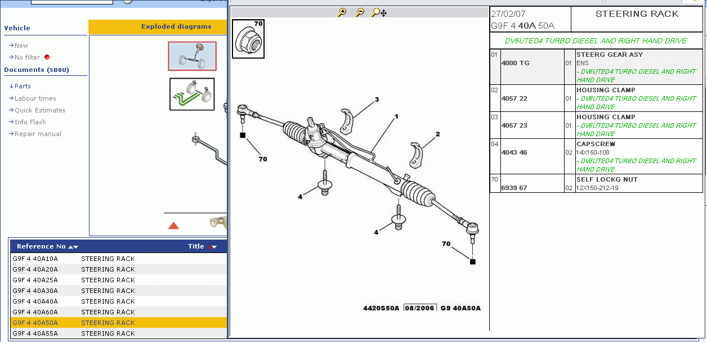The width and height of the screenshot is (707, 343).
Task: Click the red dot beside No filter
Action: [x=47, y=57]
